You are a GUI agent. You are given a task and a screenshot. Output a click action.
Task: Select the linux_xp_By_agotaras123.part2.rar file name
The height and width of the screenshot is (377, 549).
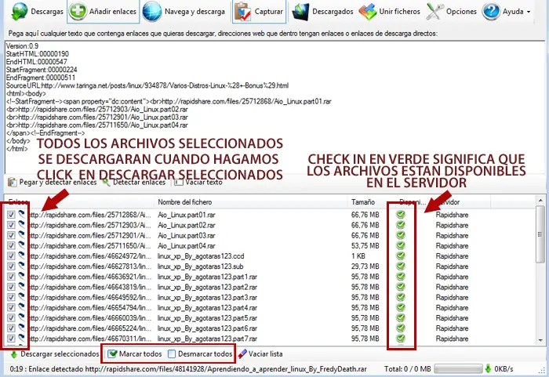coord(207,287)
